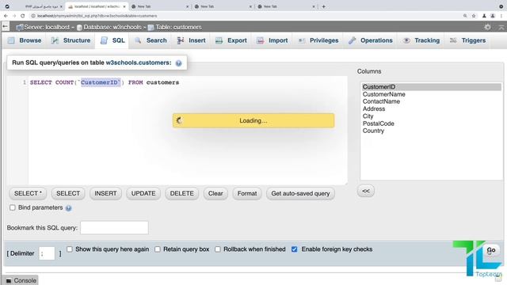
Task: Insert SELECT * query template
Action: [29, 193]
